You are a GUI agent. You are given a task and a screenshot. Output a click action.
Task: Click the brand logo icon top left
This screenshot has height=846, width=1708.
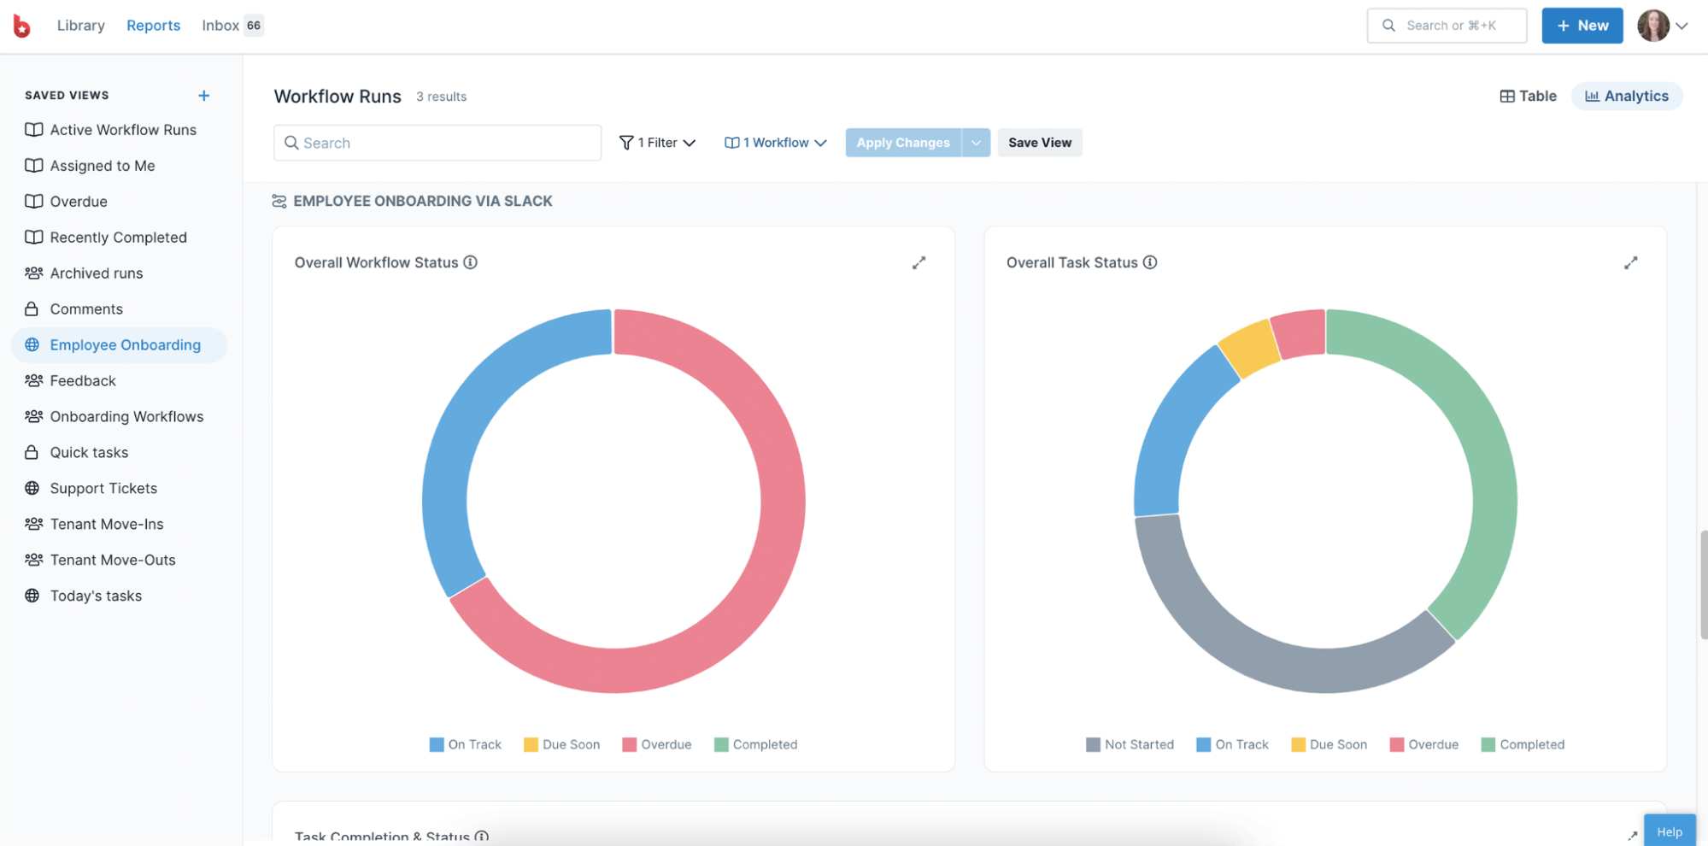pyautogui.click(x=21, y=26)
